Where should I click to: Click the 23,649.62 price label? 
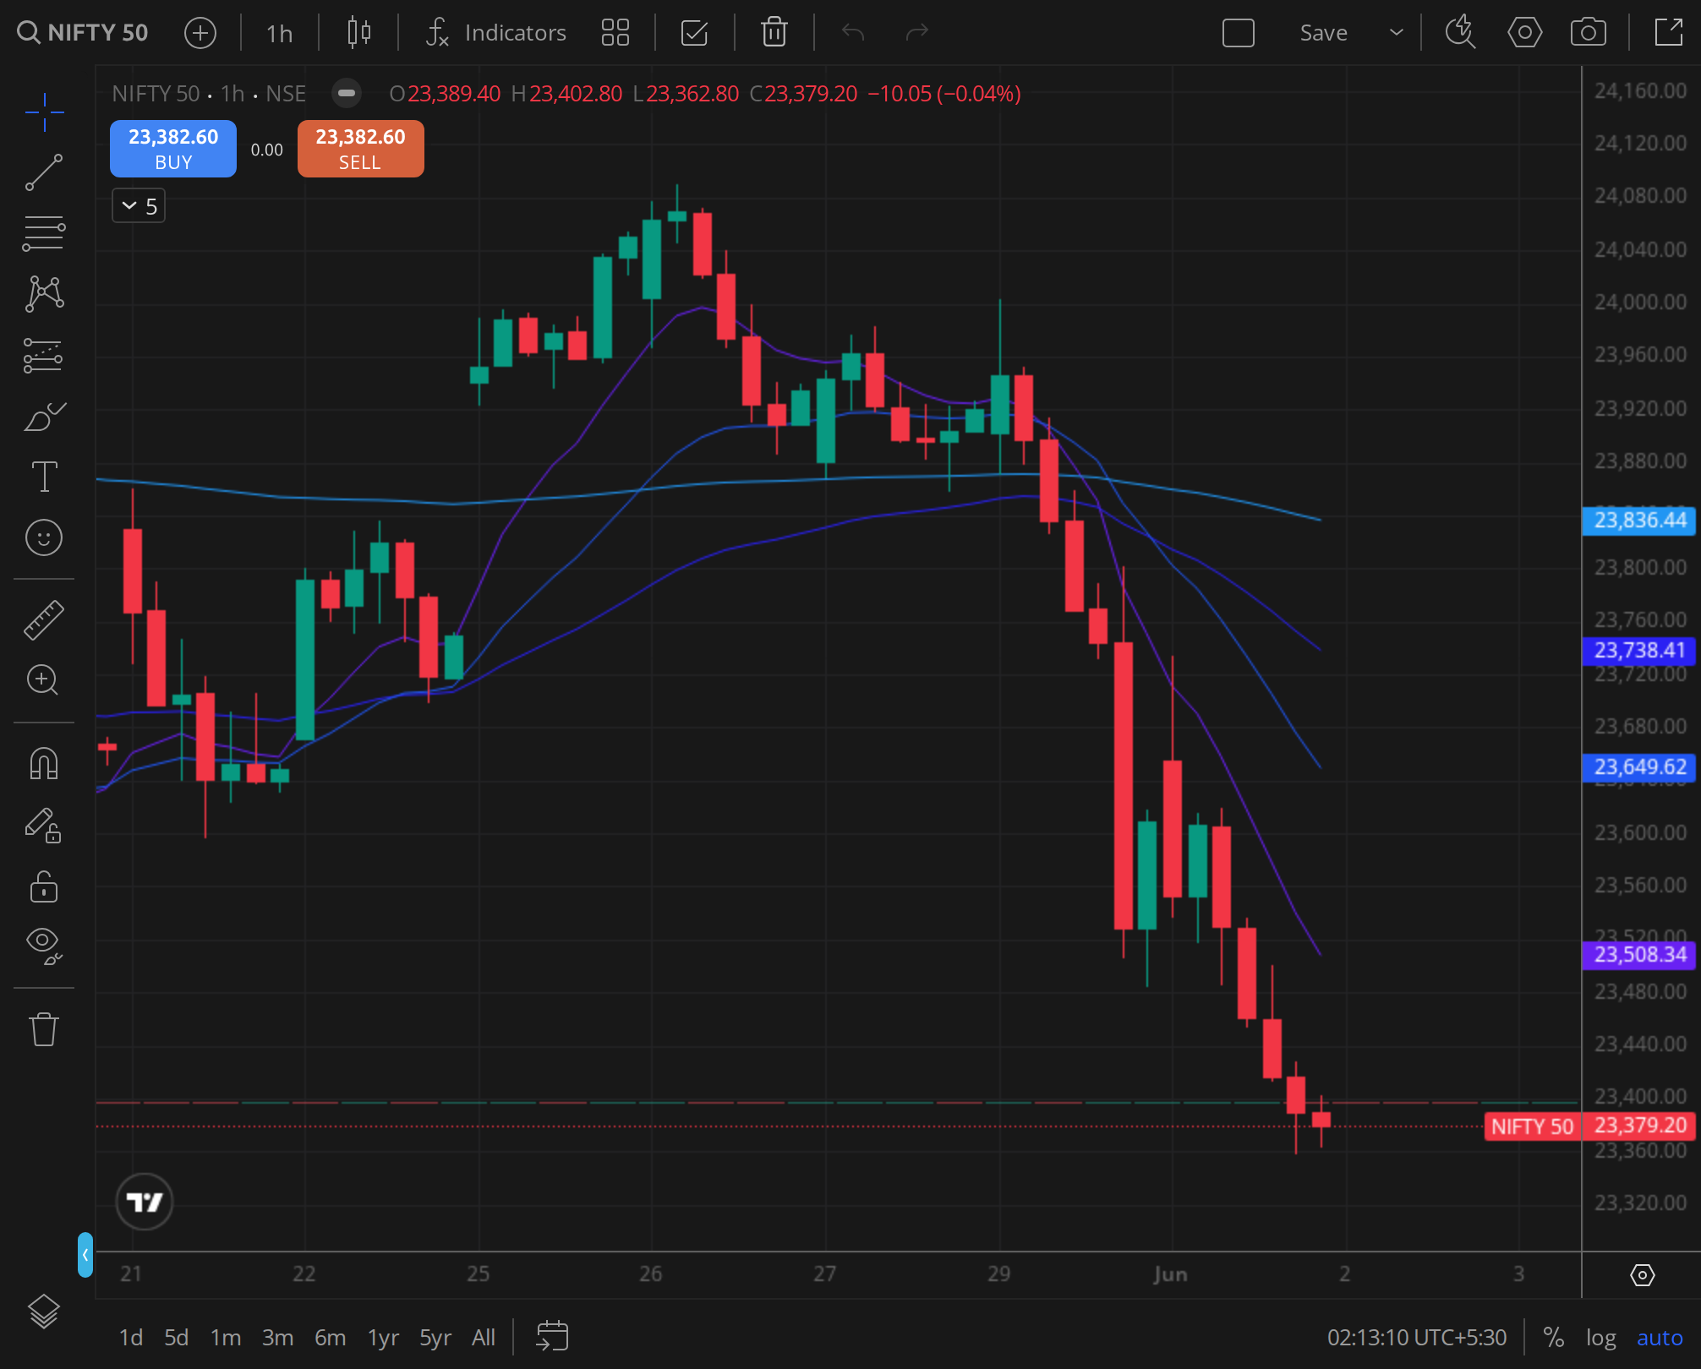click(1639, 767)
